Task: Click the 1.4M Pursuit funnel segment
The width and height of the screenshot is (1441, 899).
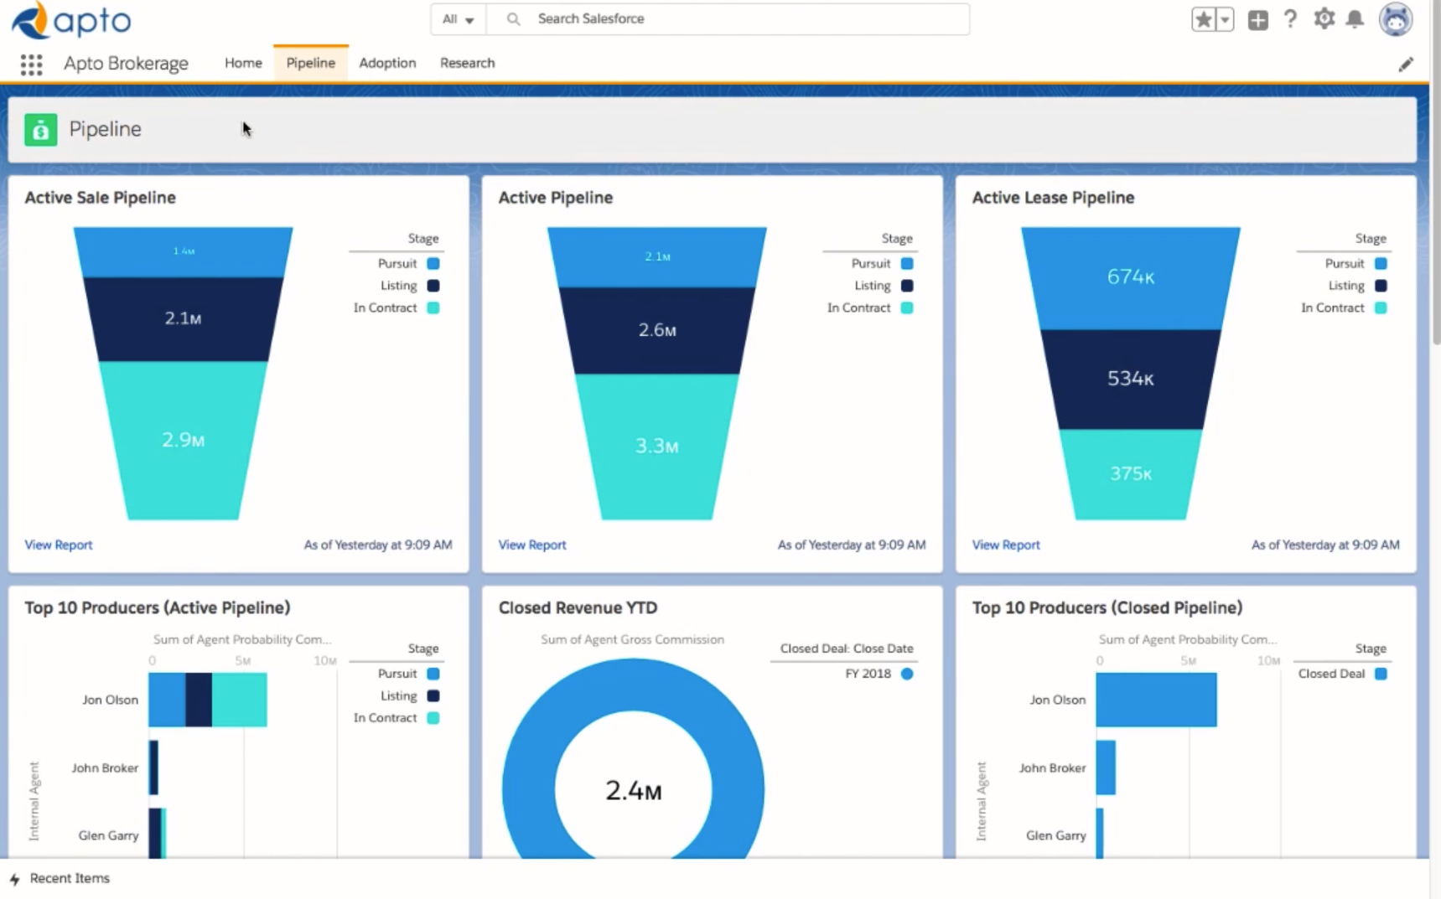Action: tap(183, 251)
